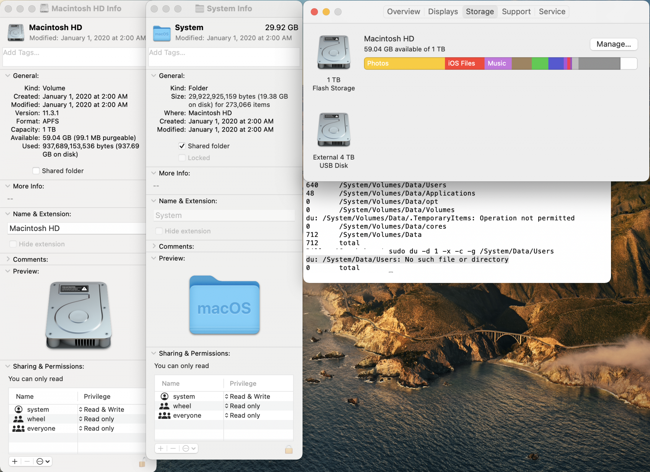The height and width of the screenshot is (472, 650).
Task: Collapse the General section of Macintosh HD Info
Action: 8,76
